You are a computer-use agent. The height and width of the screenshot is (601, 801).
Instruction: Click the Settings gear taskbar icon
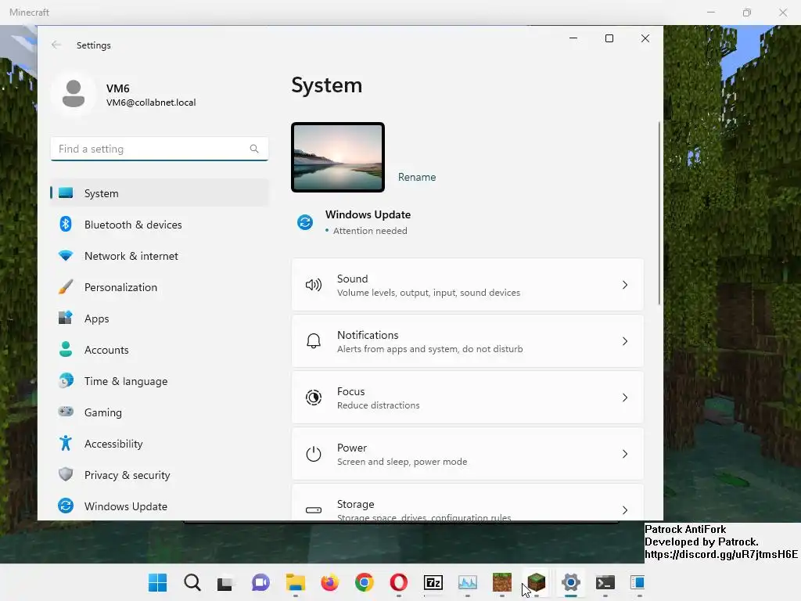click(x=570, y=582)
